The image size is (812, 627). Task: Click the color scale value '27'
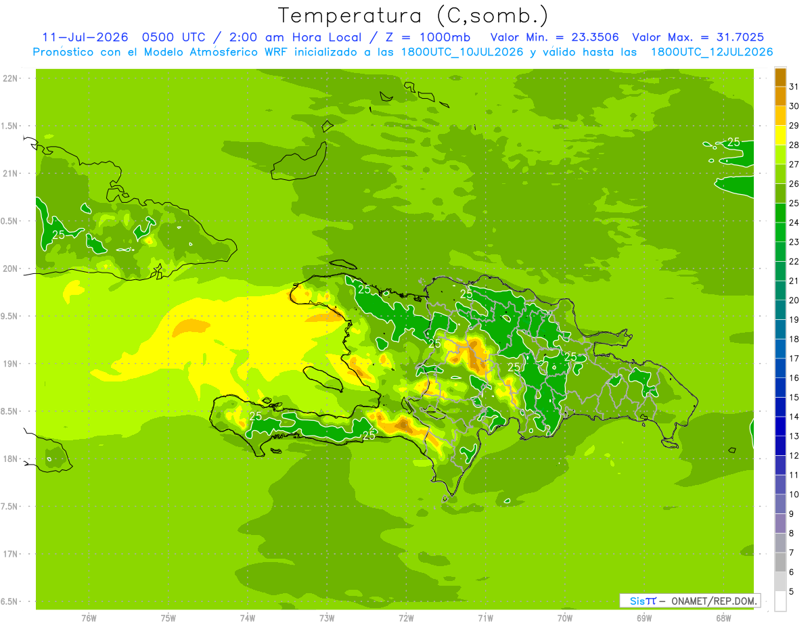click(794, 164)
